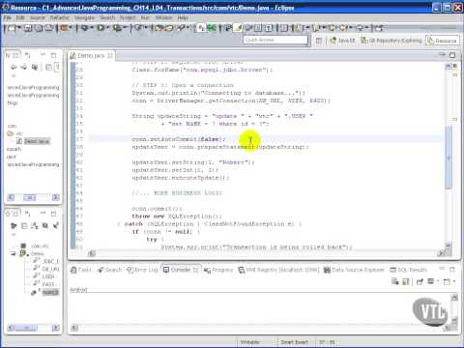
Task: Open the Source menu
Action: [x=38, y=17]
